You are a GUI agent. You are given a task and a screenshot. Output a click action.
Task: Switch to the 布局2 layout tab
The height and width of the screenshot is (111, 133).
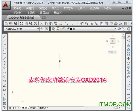pos(43,108)
